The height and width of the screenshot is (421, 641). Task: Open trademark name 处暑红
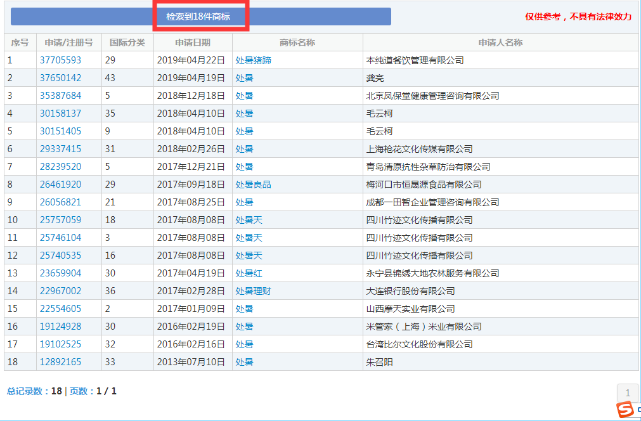[249, 273]
